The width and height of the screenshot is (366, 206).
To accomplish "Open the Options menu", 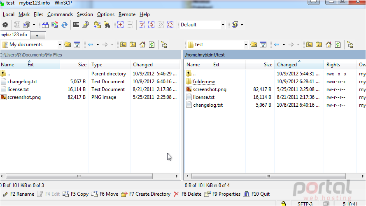I will click(106, 14).
